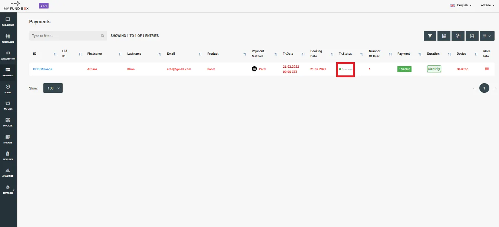Click the card payment method icon
The height and width of the screenshot is (227, 499).
click(254, 69)
